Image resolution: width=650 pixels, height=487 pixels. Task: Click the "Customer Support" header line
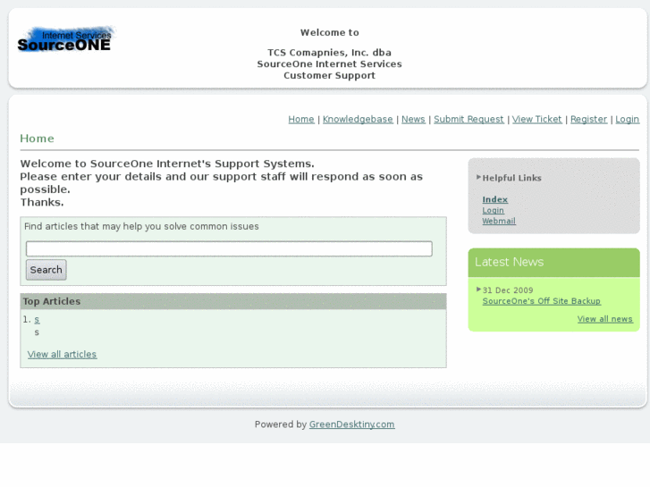pyautogui.click(x=330, y=75)
